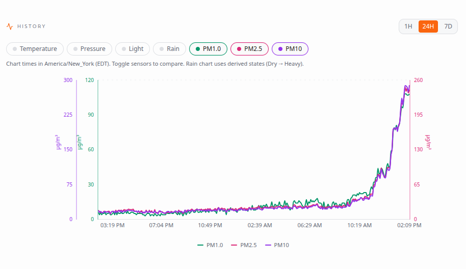Select the 24H time range
The image size is (466, 269).
pos(428,26)
